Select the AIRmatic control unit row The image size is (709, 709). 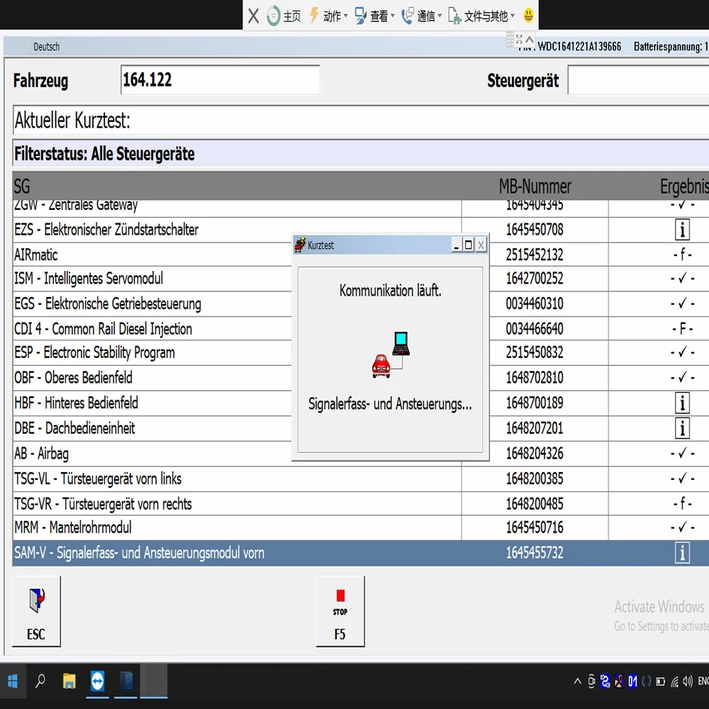click(142, 255)
